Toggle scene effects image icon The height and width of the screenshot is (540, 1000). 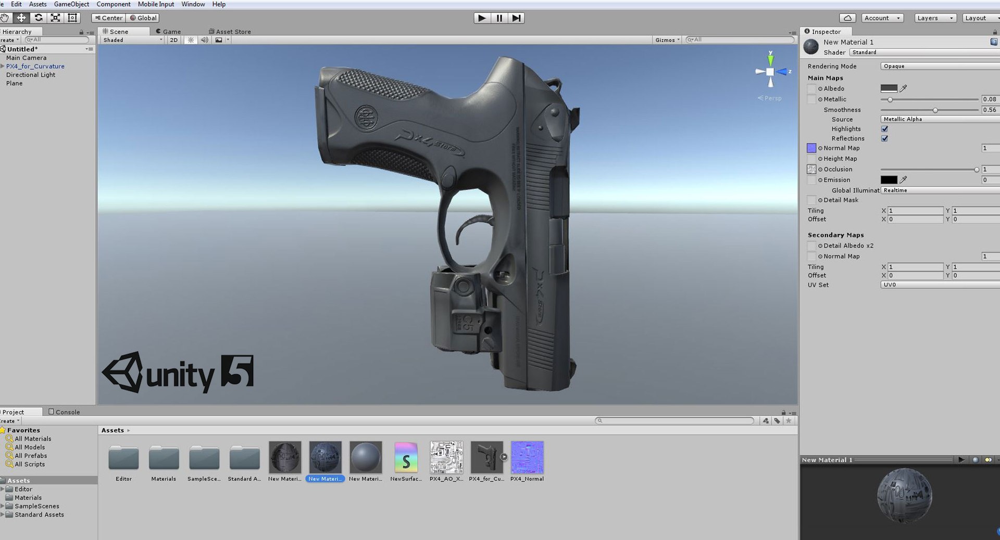[219, 40]
